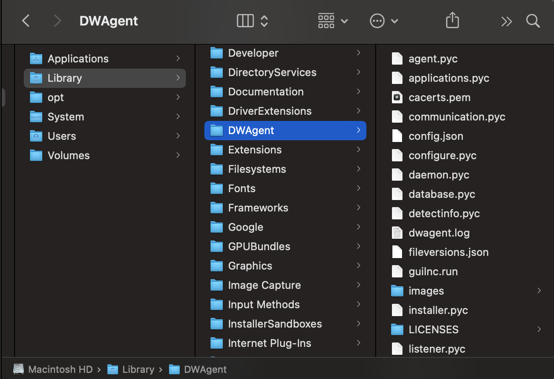
Task: Open the column view switcher
Action: (252, 21)
